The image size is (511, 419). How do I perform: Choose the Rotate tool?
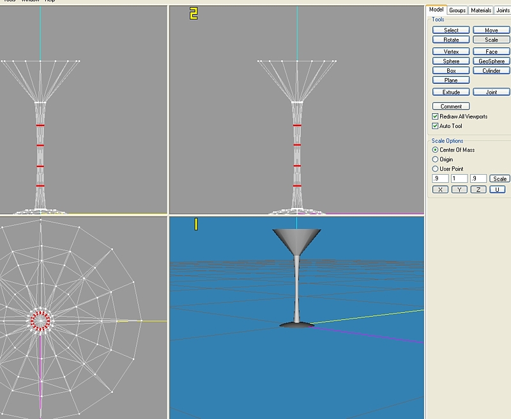(451, 40)
